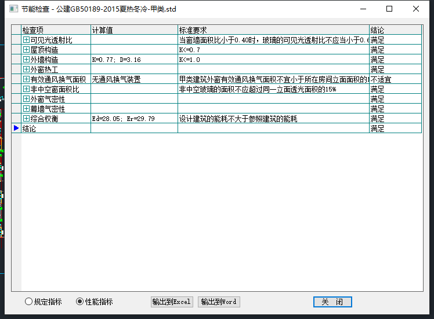Click the 结论 column header
Viewport: 434px width, 319px height.
click(395, 30)
